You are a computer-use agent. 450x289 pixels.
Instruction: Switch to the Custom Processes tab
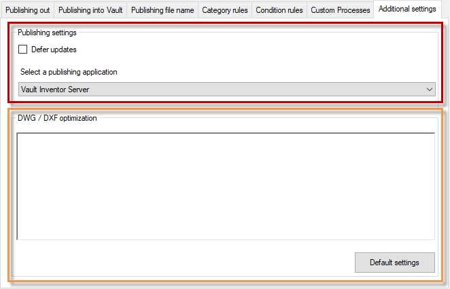(340, 10)
